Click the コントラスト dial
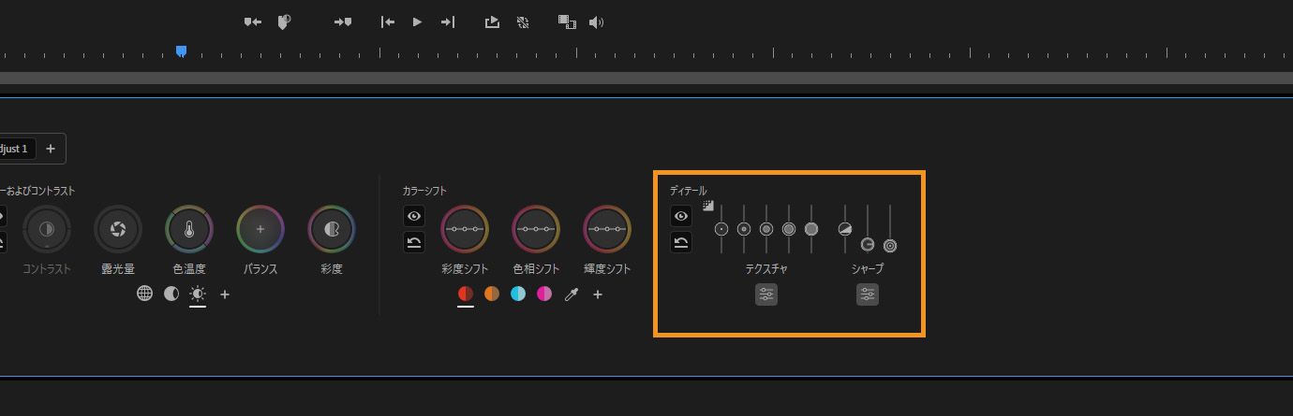Image resolution: width=1293 pixels, height=416 pixels. [x=47, y=229]
